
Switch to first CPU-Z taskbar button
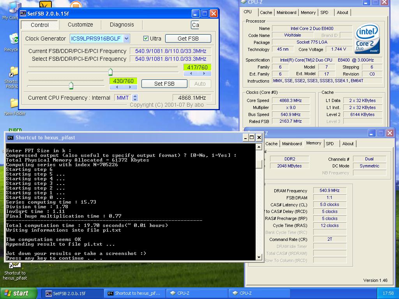coord(196,293)
